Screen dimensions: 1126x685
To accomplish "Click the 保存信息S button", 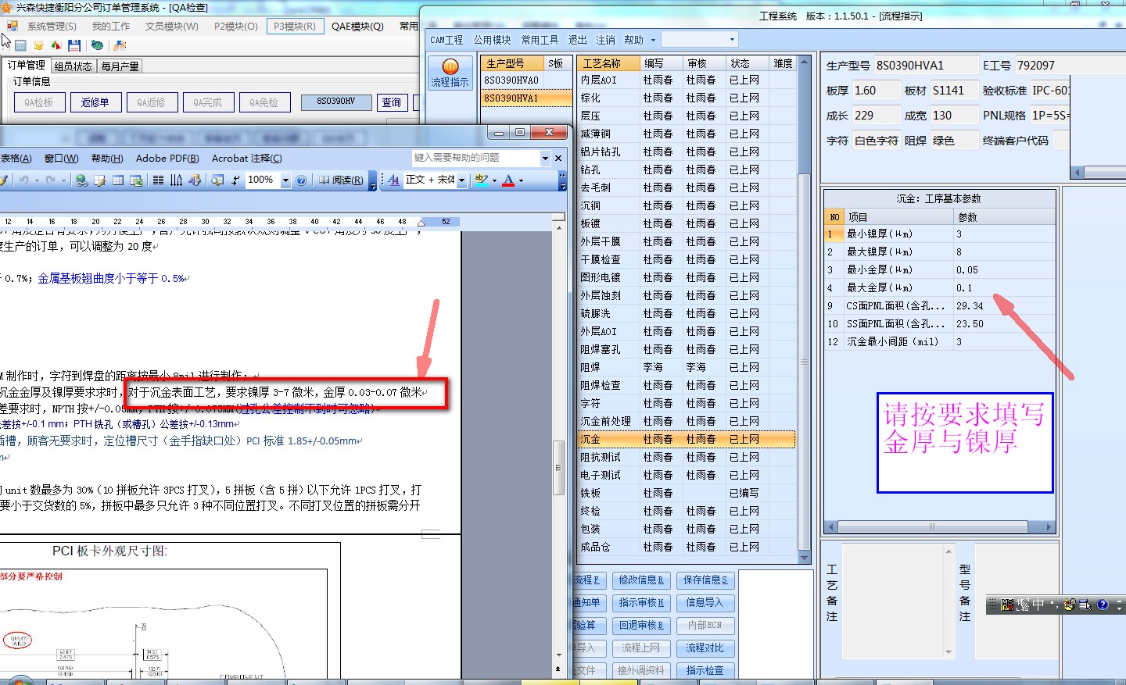I will (x=705, y=580).
